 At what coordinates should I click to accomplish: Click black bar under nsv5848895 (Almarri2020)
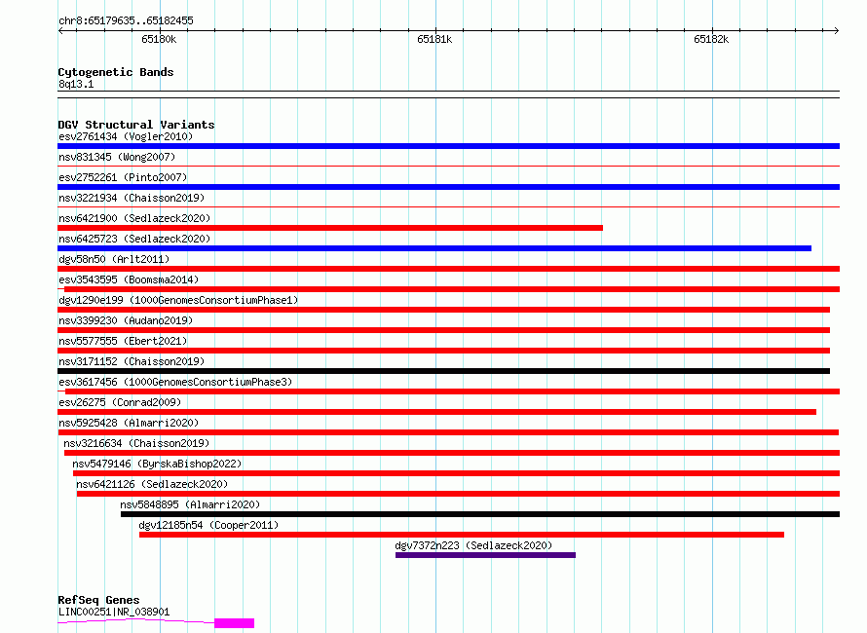pyautogui.click(x=480, y=514)
